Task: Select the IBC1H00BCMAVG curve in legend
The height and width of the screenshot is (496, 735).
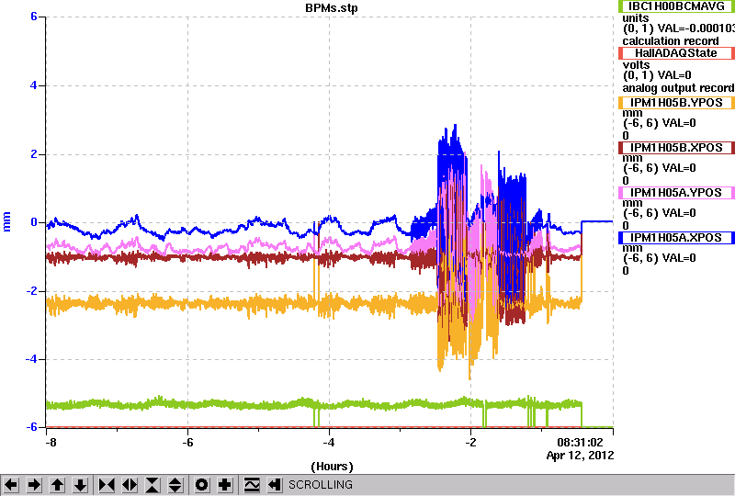Action: [676, 6]
